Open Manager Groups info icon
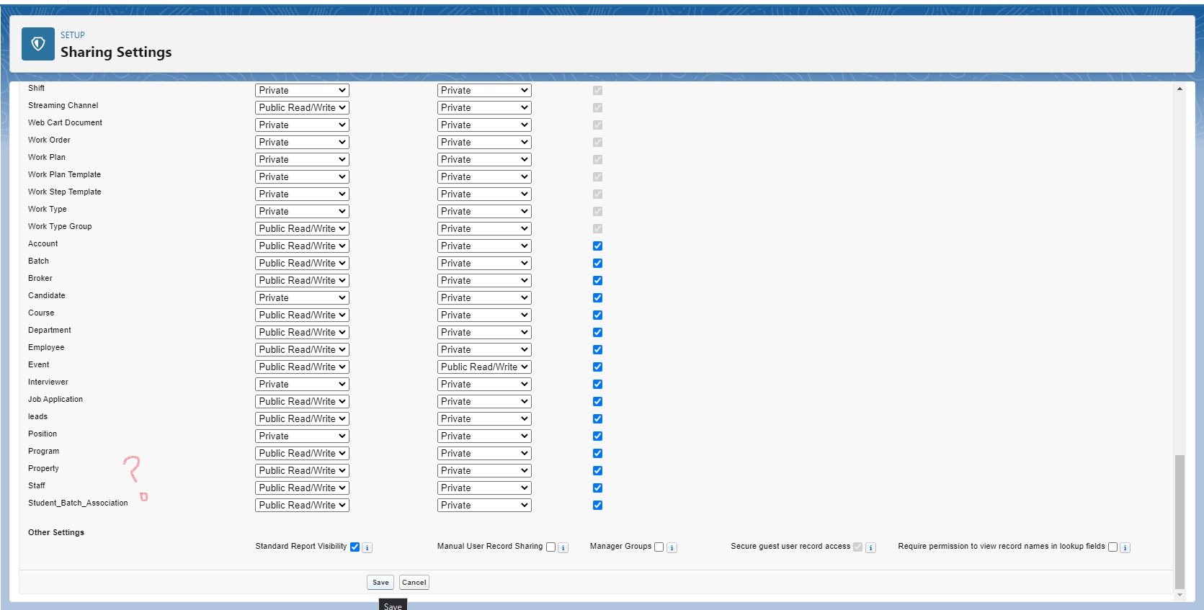 [672, 547]
